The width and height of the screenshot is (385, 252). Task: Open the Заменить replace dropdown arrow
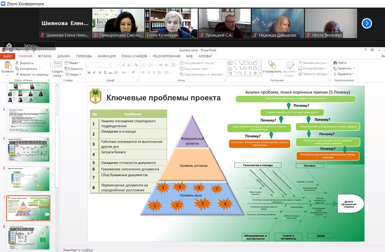(354, 69)
